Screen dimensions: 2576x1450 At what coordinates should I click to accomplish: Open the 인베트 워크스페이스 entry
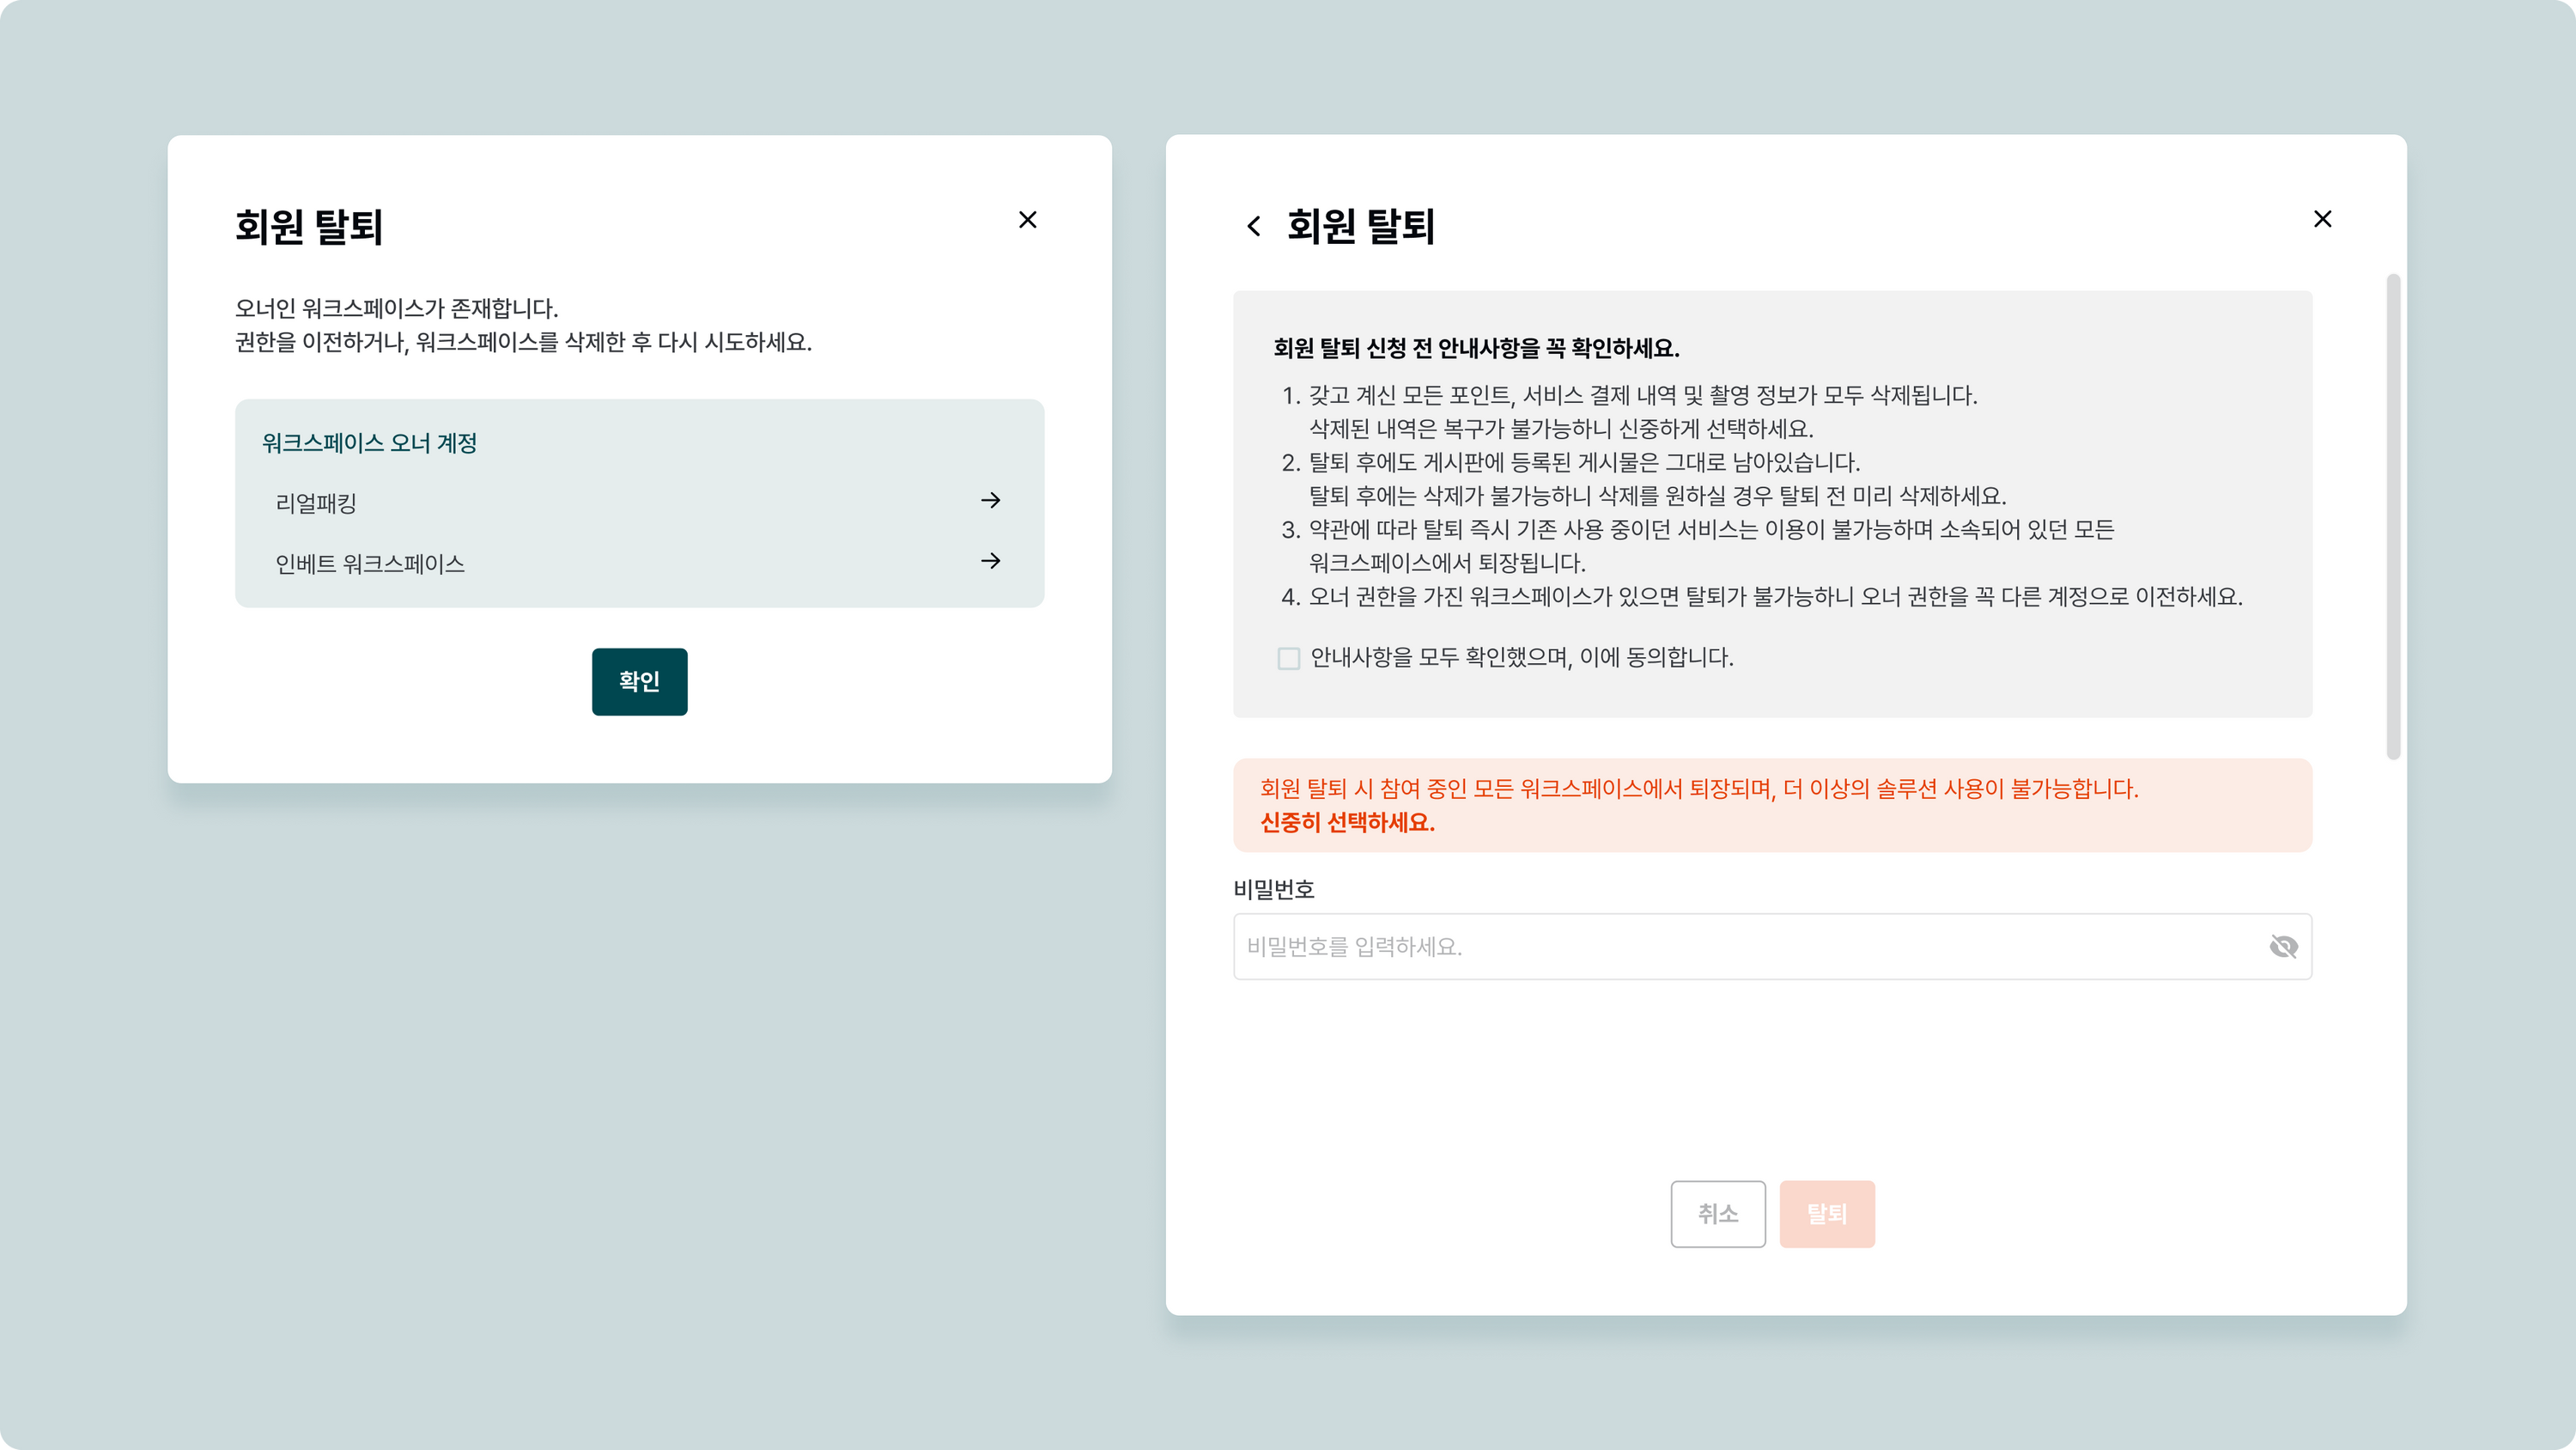pyautogui.click(x=370, y=564)
